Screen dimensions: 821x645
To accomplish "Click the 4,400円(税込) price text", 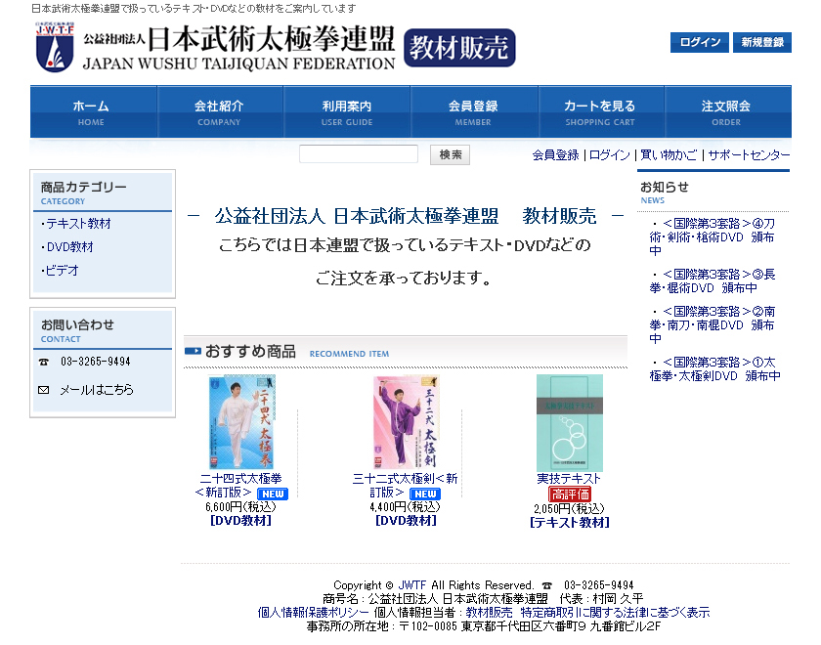I will (x=405, y=507).
